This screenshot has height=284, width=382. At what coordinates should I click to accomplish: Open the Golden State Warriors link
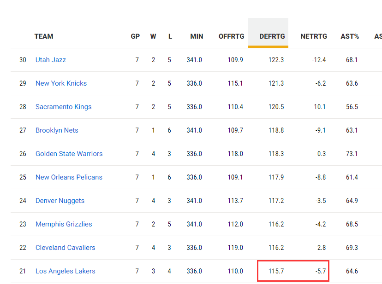[69, 154]
